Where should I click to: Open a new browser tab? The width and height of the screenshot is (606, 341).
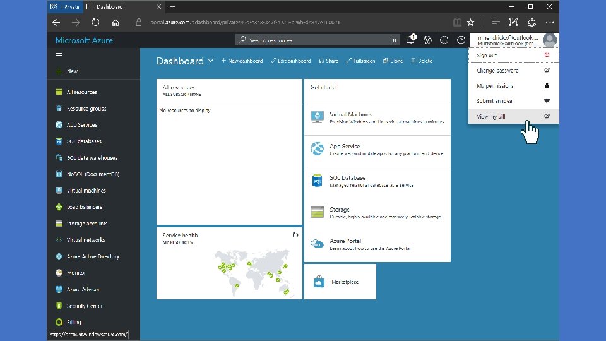172,6
